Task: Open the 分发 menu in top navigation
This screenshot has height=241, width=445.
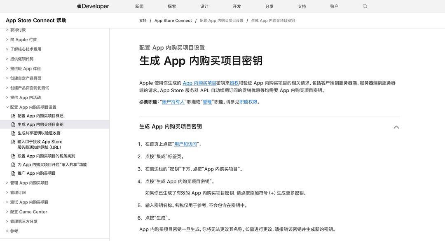Action: click(269, 6)
